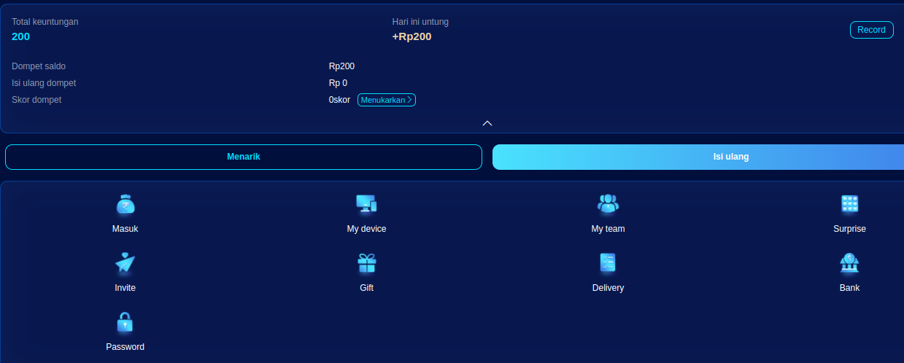904x363 pixels.
Task: Click the Skor dompet label
Action: (36, 100)
